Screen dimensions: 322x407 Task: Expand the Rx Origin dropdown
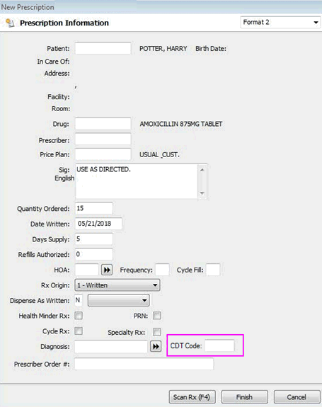(117, 285)
